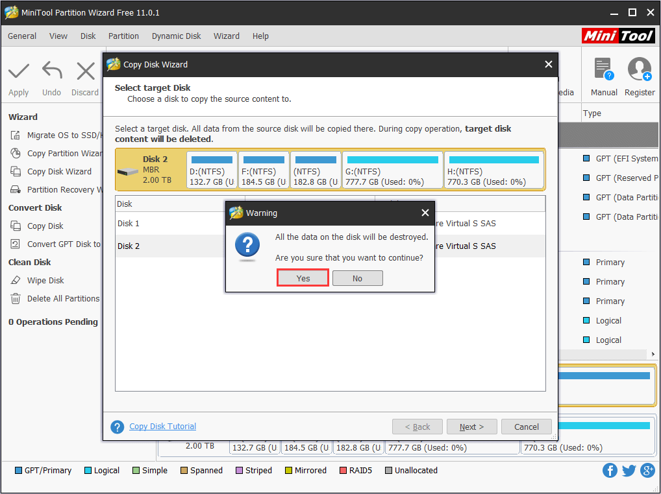661x494 pixels.
Task: Launch Migrate OS to SSD wizard
Action: 56,135
